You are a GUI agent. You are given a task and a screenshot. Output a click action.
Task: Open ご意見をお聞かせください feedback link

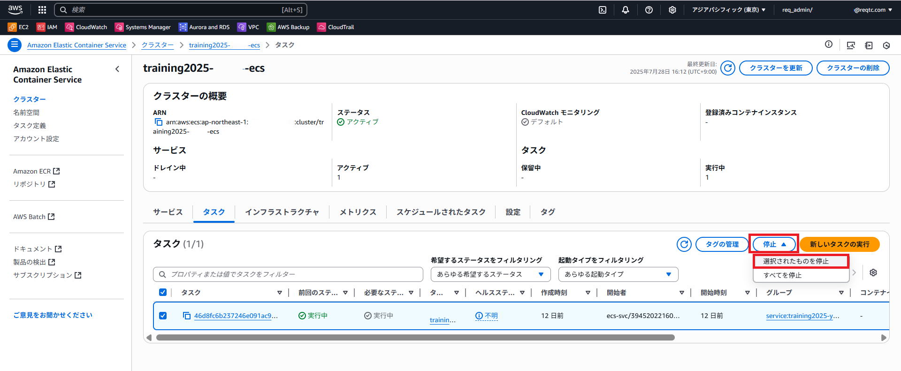(x=53, y=315)
